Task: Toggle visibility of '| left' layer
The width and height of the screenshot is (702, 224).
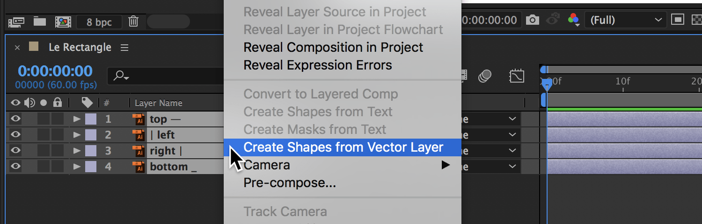Action: 15,134
